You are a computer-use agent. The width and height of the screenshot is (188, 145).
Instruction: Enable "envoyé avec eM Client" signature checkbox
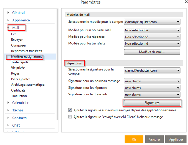click(x=70, y=117)
